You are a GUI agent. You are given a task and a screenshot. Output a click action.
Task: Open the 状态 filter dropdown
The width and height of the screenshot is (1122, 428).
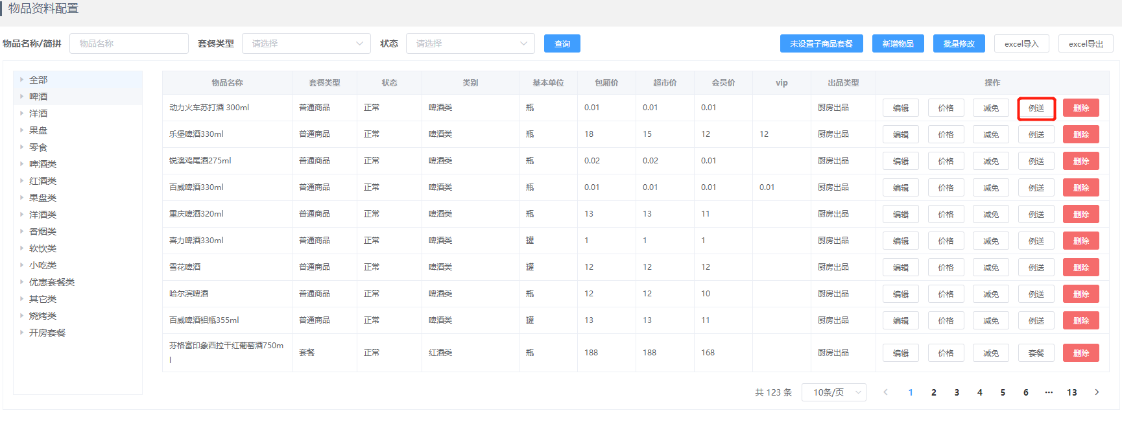[x=470, y=43]
